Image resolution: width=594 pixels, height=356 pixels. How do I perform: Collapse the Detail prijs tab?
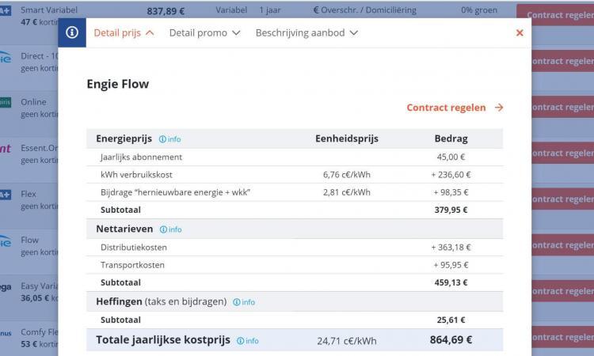pyautogui.click(x=124, y=33)
